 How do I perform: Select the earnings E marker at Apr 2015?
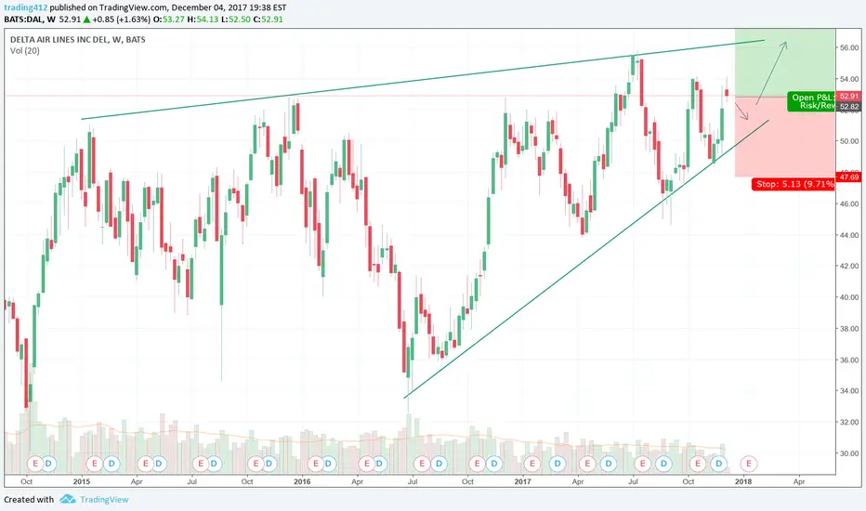146,464
